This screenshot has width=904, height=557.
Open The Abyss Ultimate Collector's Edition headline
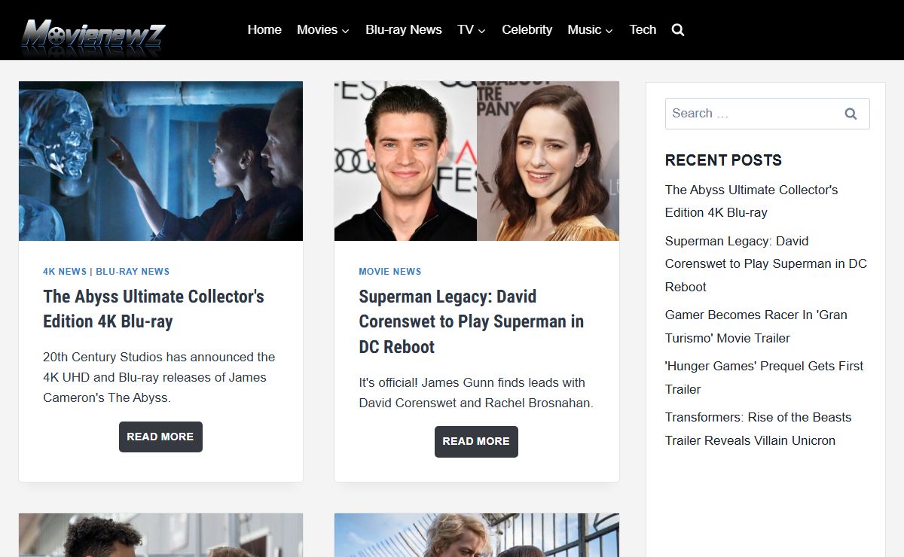click(154, 309)
